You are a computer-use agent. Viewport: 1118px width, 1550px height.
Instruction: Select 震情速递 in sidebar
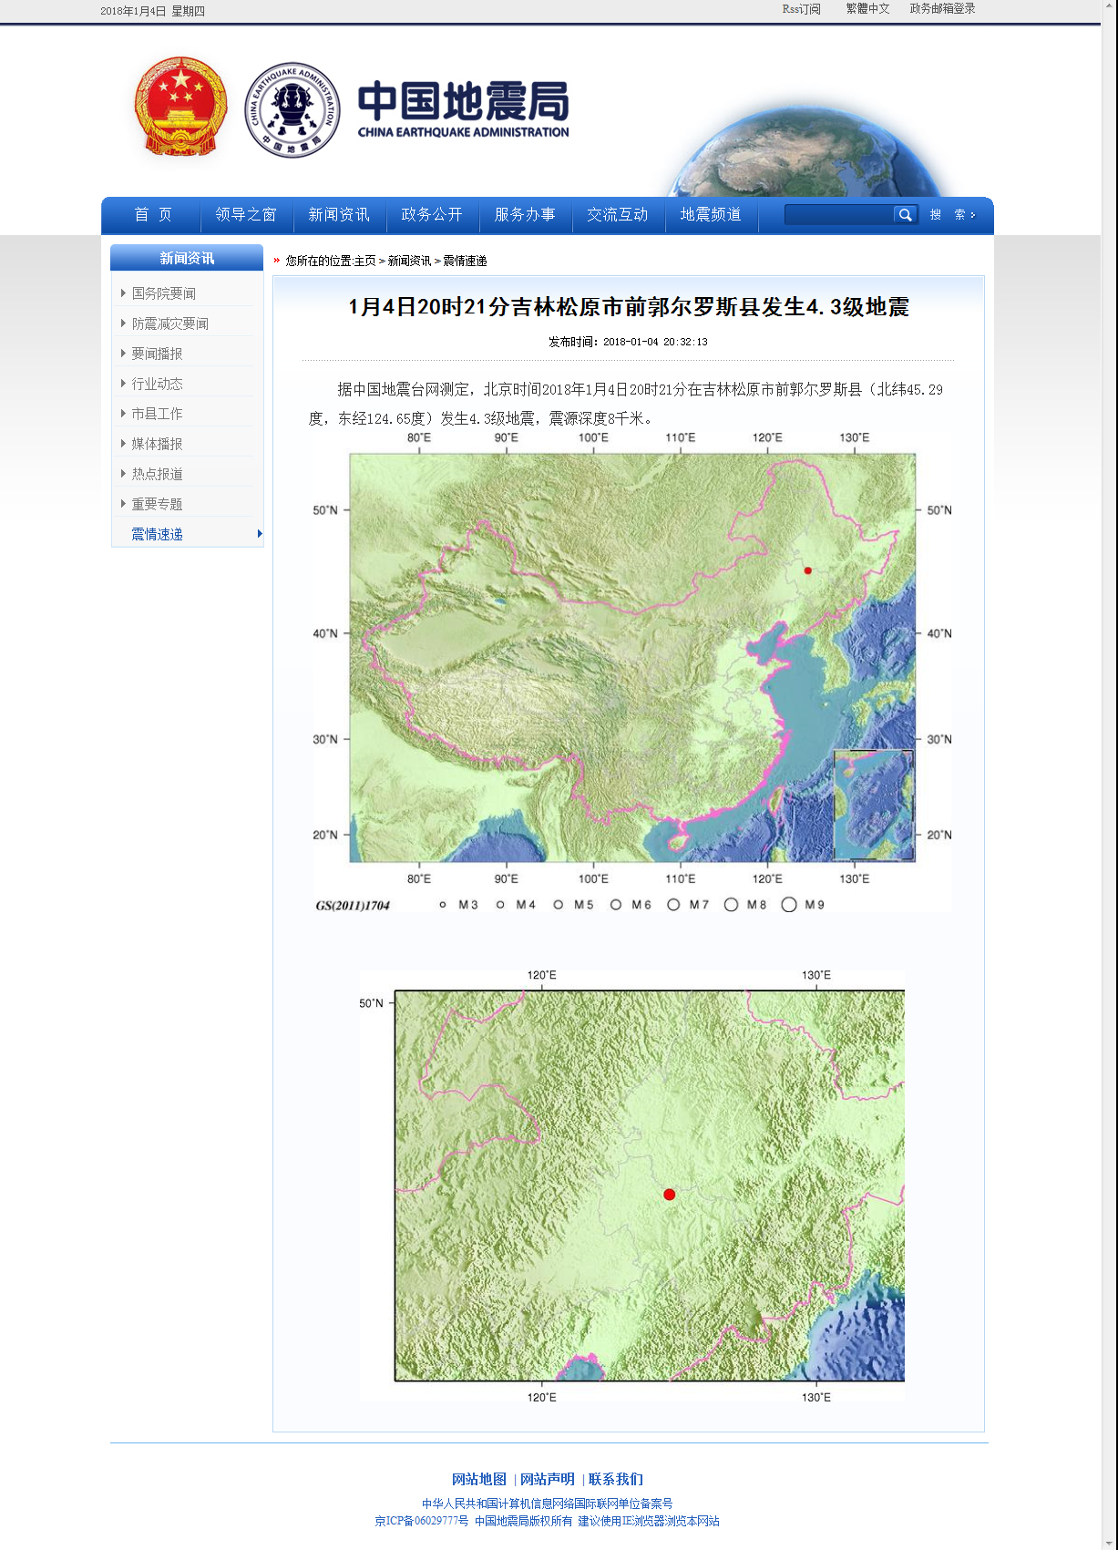(x=157, y=534)
